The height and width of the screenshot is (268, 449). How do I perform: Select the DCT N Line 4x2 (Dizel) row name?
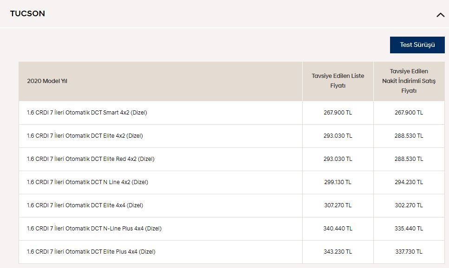click(x=88, y=182)
